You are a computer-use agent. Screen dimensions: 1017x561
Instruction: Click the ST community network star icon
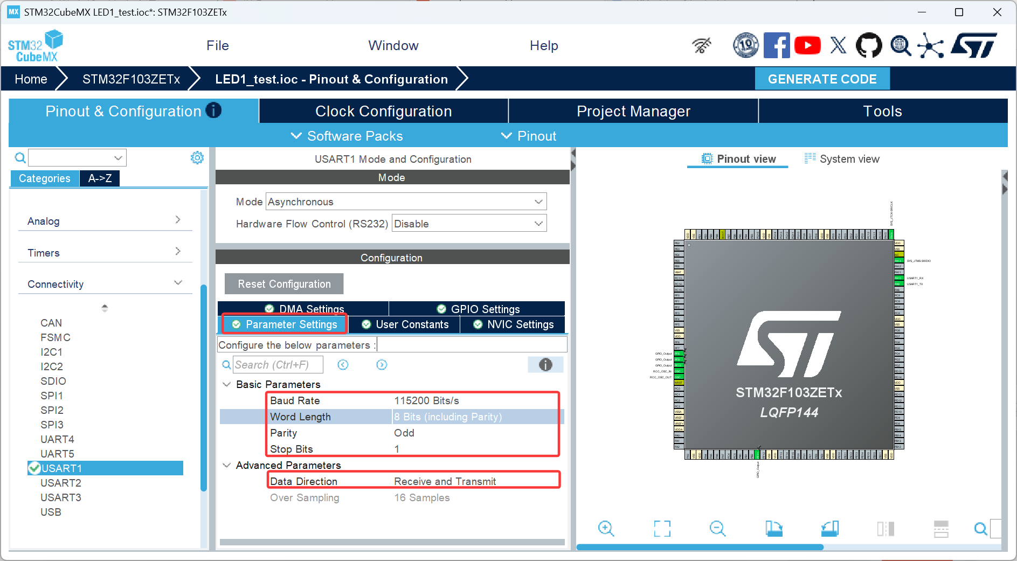(x=931, y=45)
